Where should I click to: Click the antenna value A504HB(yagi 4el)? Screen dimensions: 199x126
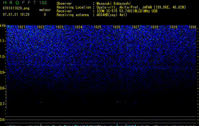coord(112,15)
